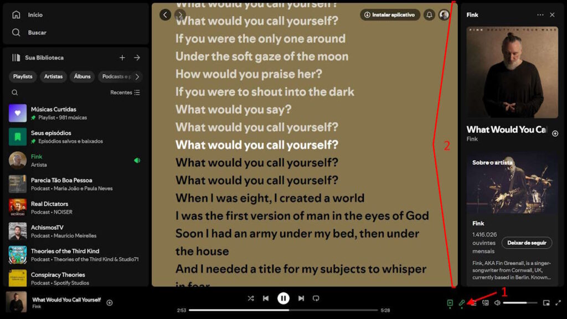
Task: Open AchismosTV podcast
Action: pos(74,231)
